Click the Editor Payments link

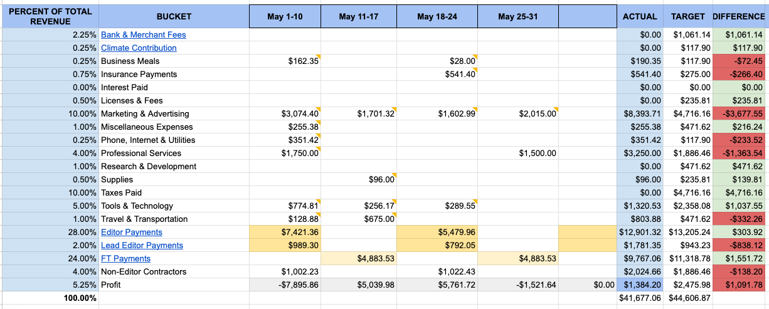[x=132, y=232]
